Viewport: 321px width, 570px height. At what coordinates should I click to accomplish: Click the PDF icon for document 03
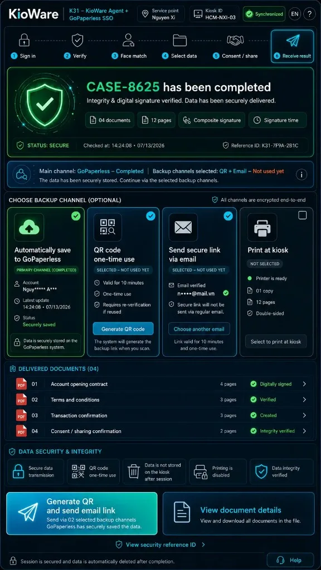pyautogui.click(x=22, y=415)
